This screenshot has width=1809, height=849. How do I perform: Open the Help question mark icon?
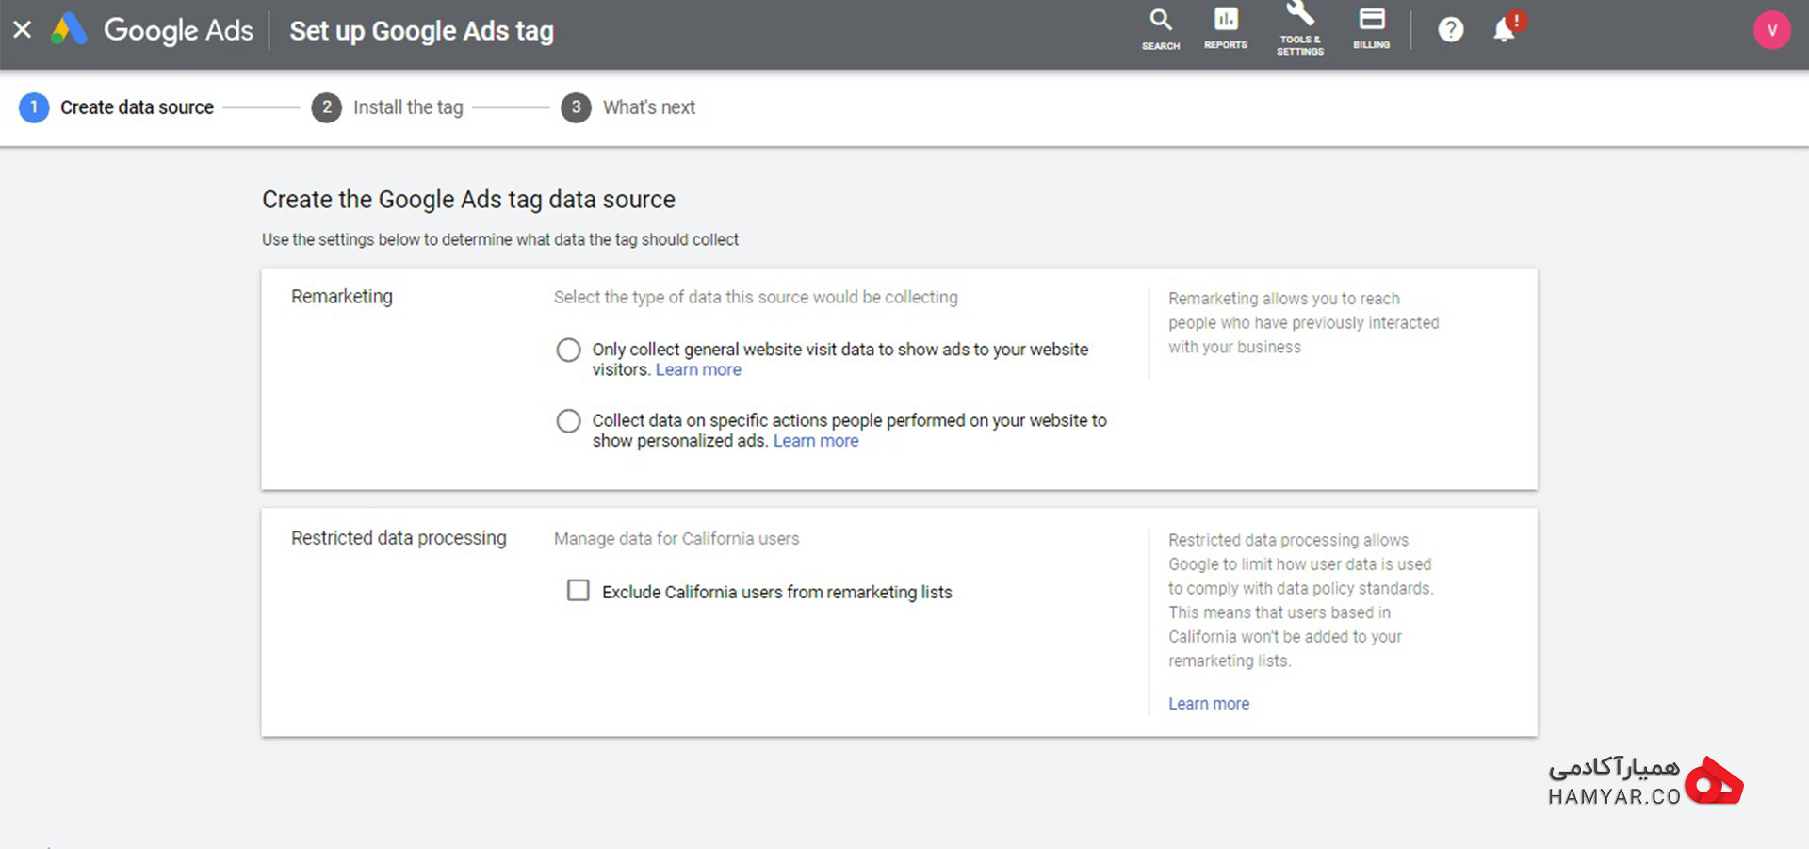click(1451, 30)
